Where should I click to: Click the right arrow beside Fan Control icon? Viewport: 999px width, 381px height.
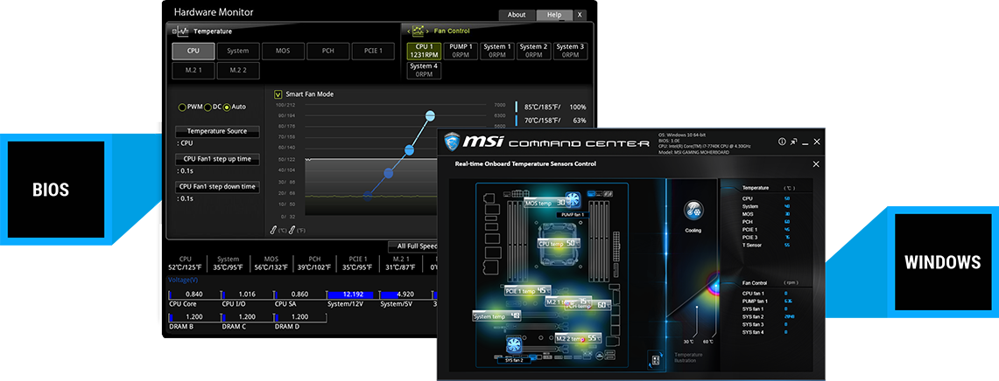tap(428, 31)
